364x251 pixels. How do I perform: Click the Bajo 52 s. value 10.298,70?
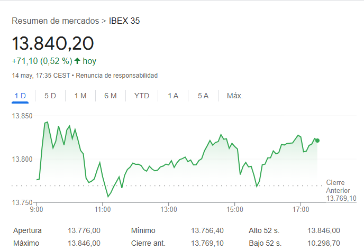tap(323, 243)
